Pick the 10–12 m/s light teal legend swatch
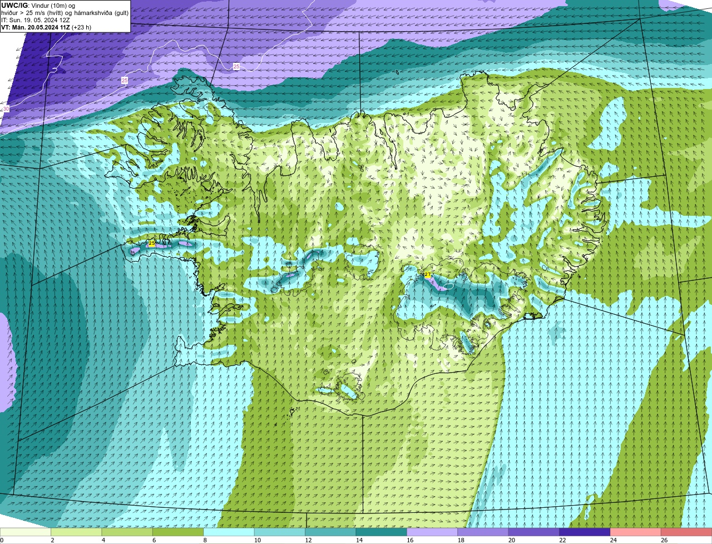712x544 pixels. click(x=280, y=532)
